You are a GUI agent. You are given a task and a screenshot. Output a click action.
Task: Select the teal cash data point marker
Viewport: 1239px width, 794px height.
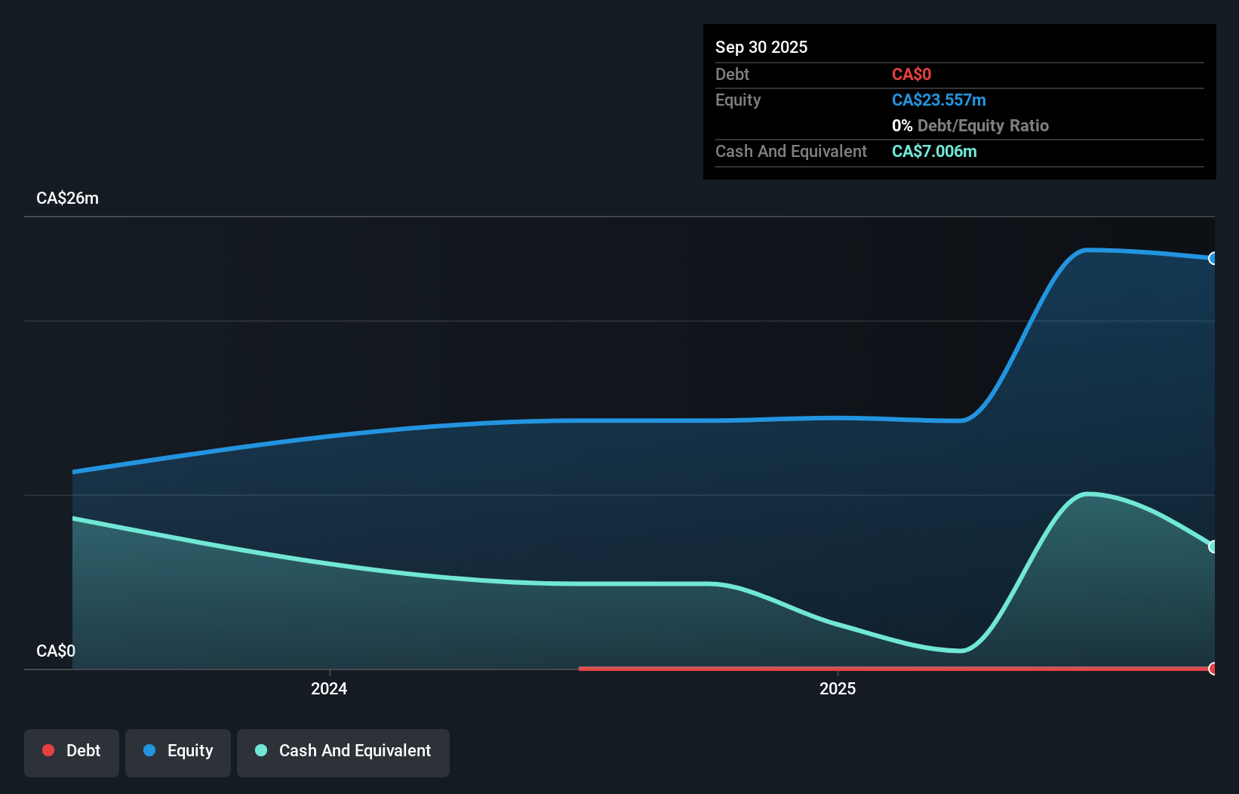[1213, 546]
